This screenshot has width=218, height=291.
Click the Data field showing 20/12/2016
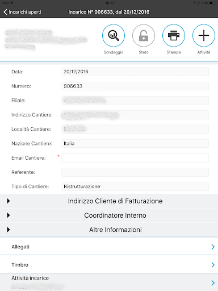(135, 72)
